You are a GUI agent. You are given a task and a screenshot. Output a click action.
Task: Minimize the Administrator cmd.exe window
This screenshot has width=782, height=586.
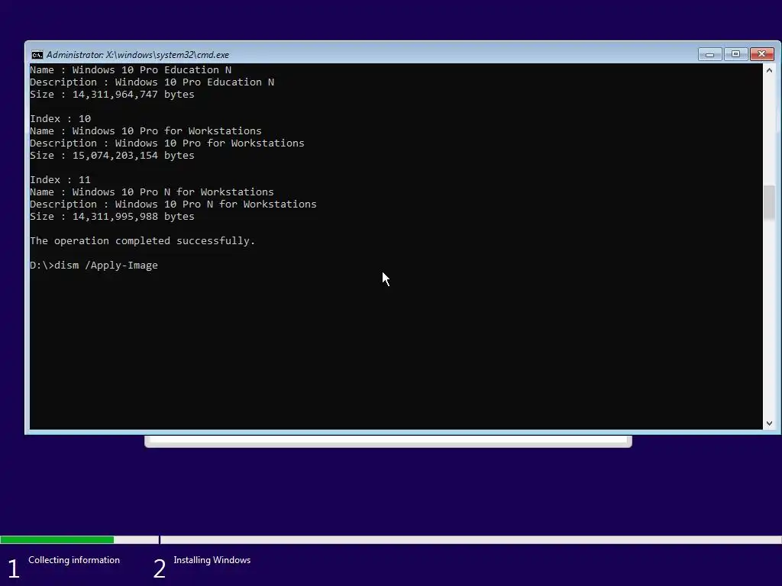click(709, 54)
